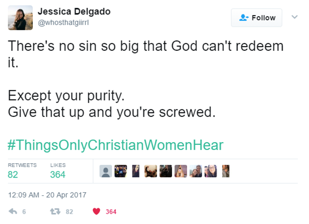309x224 pixels.
Task: Click the liker avatar showing a group photo
Action: (x=120, y=171)
